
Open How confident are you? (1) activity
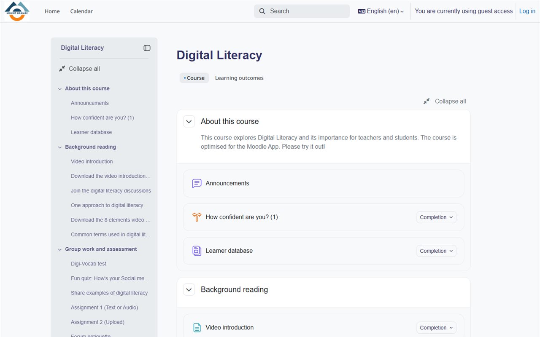pyautogui.click(x=242, y=217)
